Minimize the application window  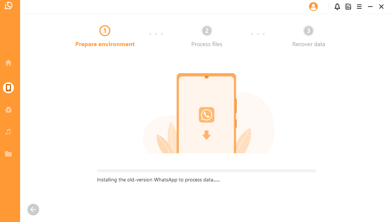(x=370, y=7)
